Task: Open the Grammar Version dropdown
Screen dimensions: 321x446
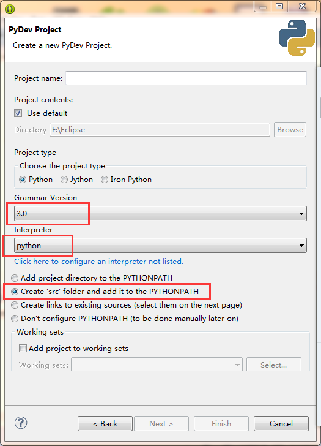Action: tap(160, 213)
